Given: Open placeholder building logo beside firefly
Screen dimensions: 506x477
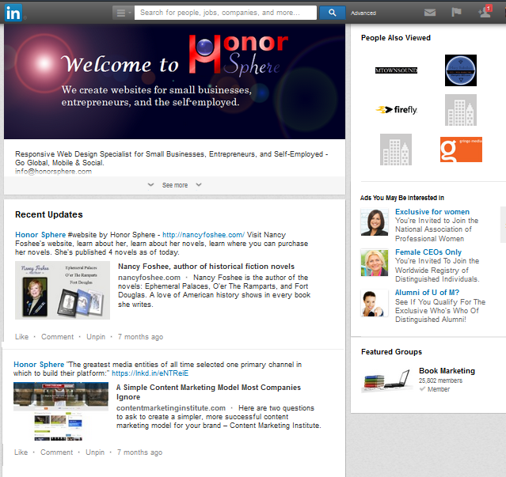Looking at the screenshot, I should (461, 110).
